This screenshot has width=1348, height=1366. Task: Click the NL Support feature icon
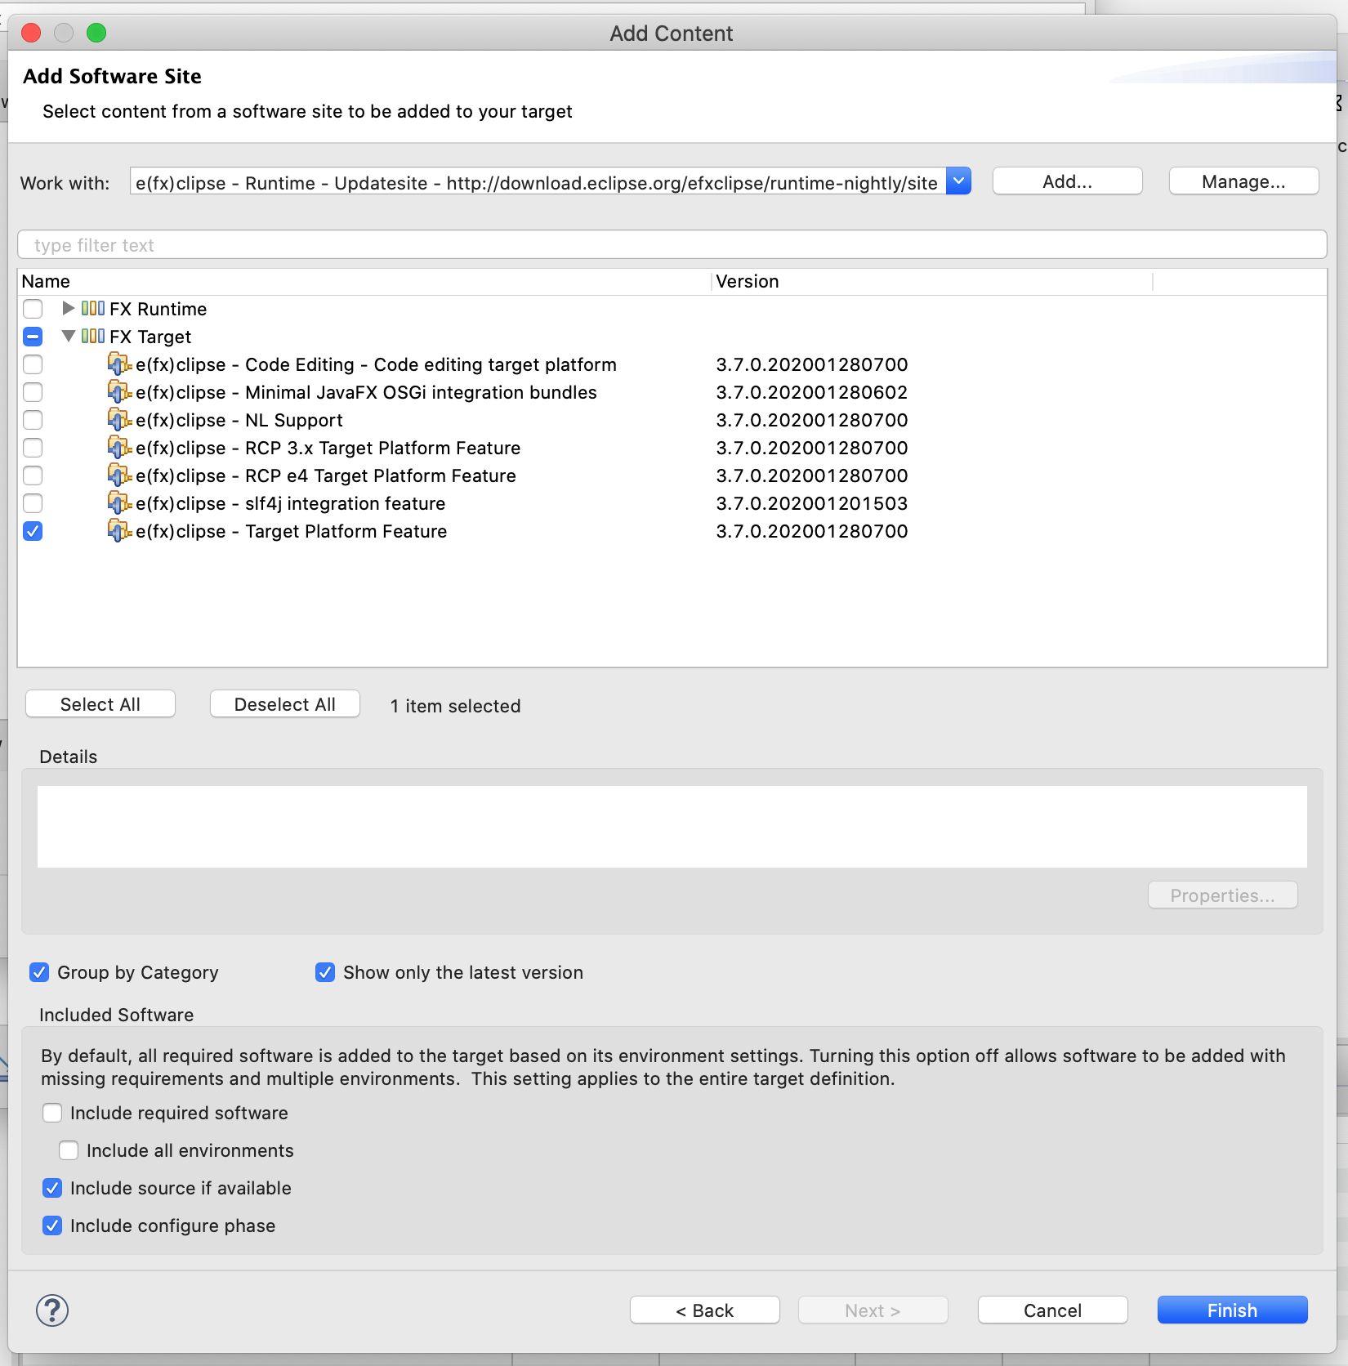point(119,420)
